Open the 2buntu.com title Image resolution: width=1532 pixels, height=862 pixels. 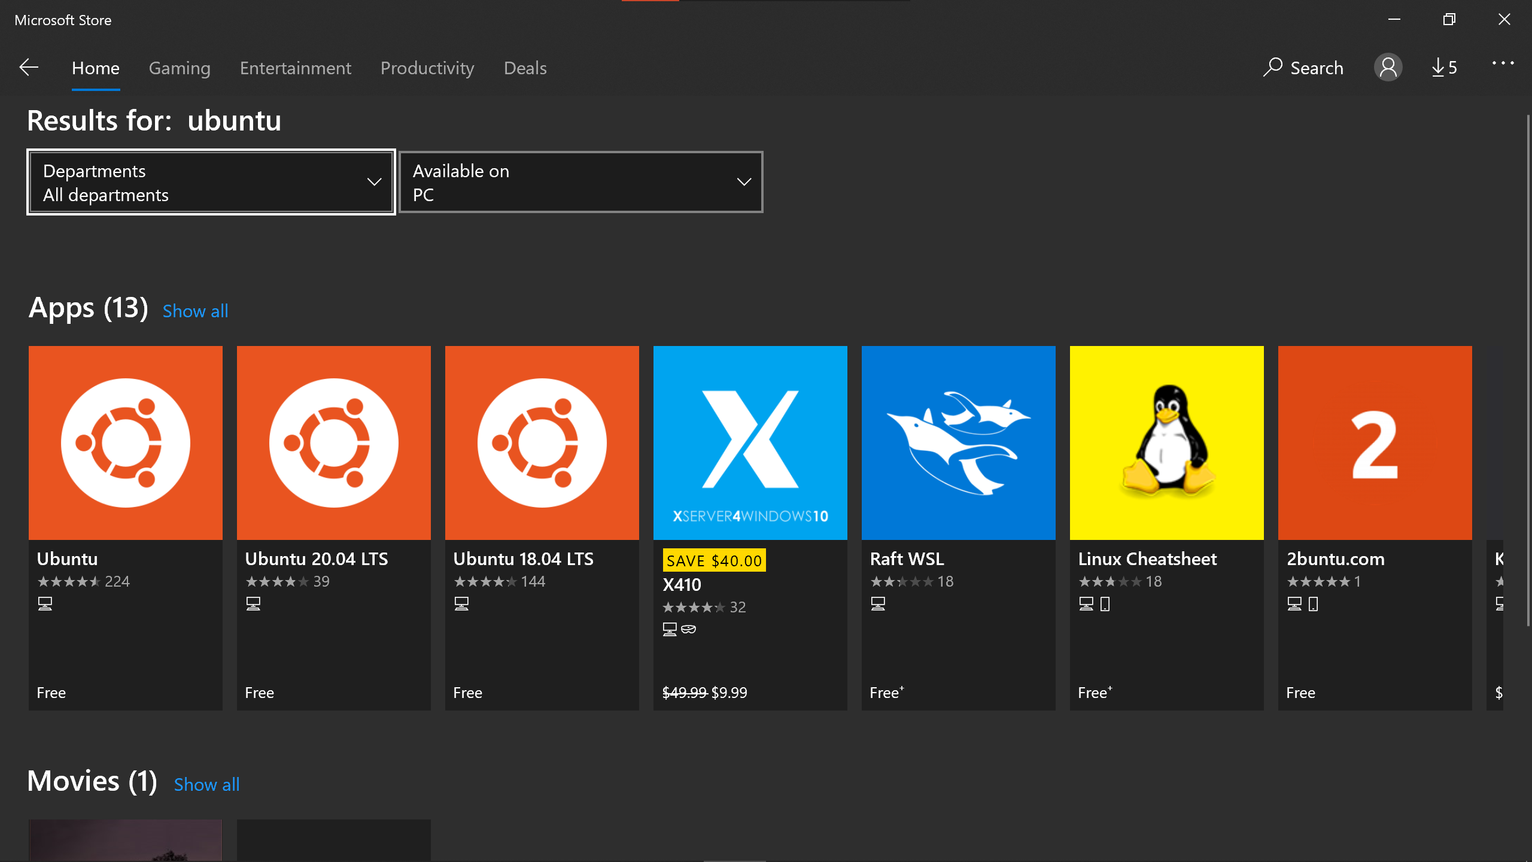(1335, 559)
